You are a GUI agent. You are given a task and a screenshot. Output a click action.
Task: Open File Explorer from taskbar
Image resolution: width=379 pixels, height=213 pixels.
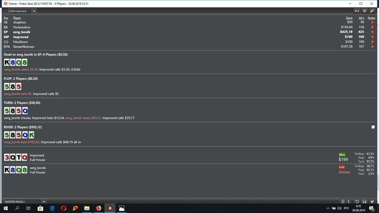pos(87,208)
